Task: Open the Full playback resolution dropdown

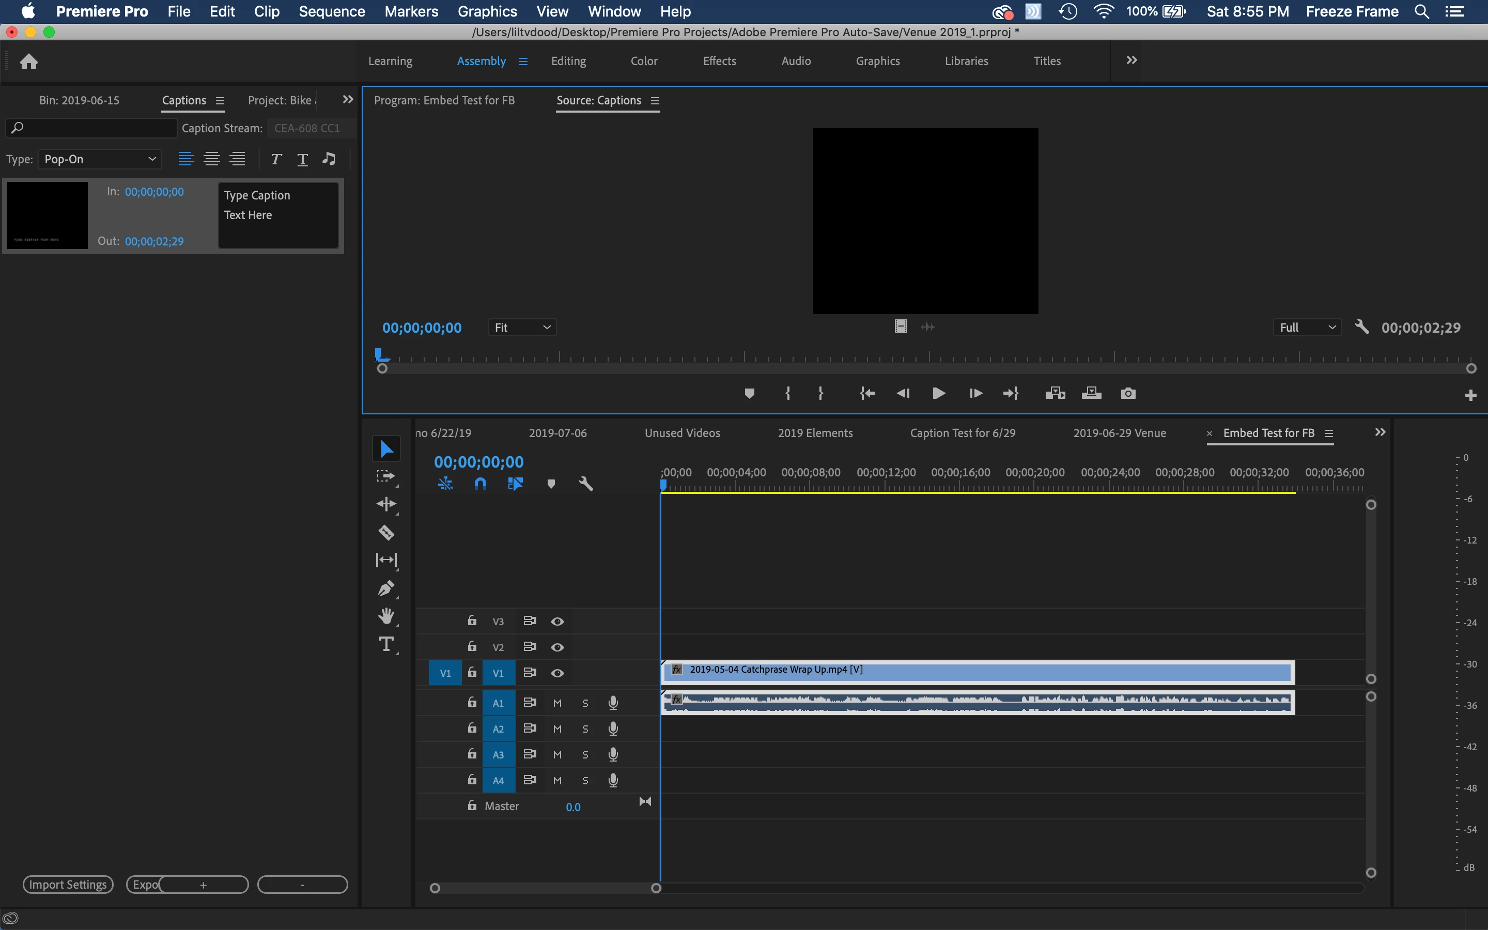Action: pos(1307,328)
